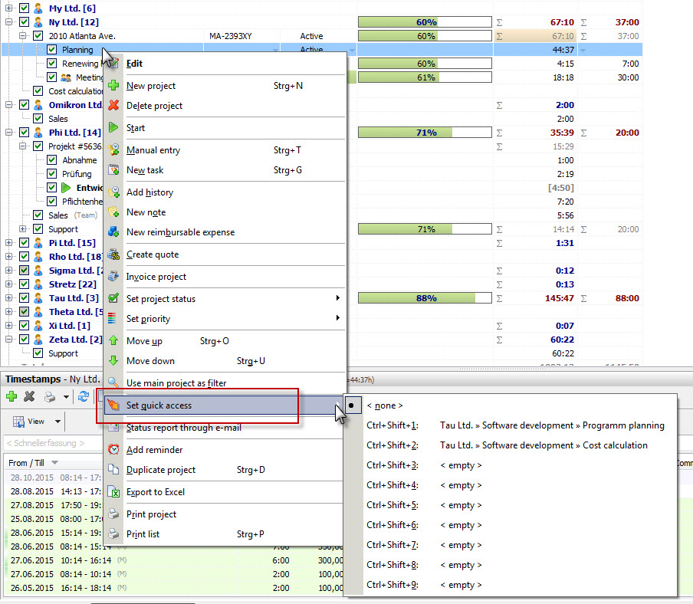Click the Schnellerfassung quick entry field

pos(50,443)
